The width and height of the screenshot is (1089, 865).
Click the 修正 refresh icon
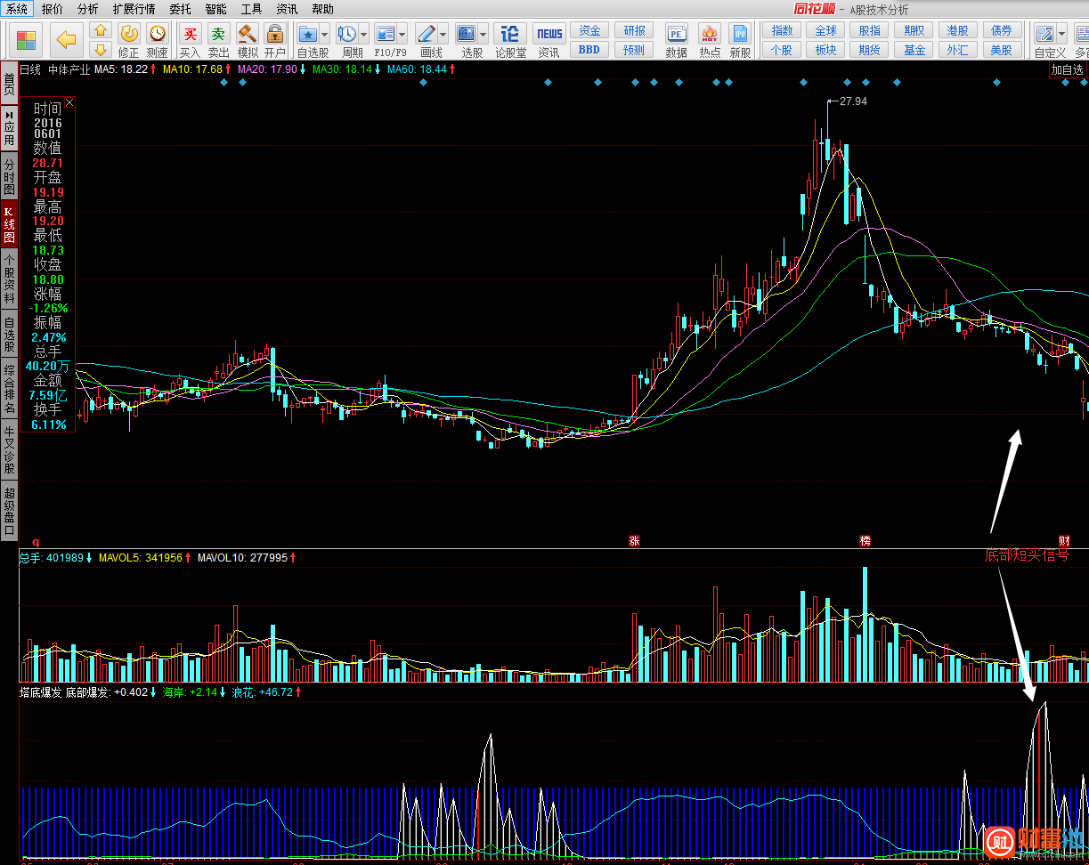pyautogui.click(x=129, y=34)
